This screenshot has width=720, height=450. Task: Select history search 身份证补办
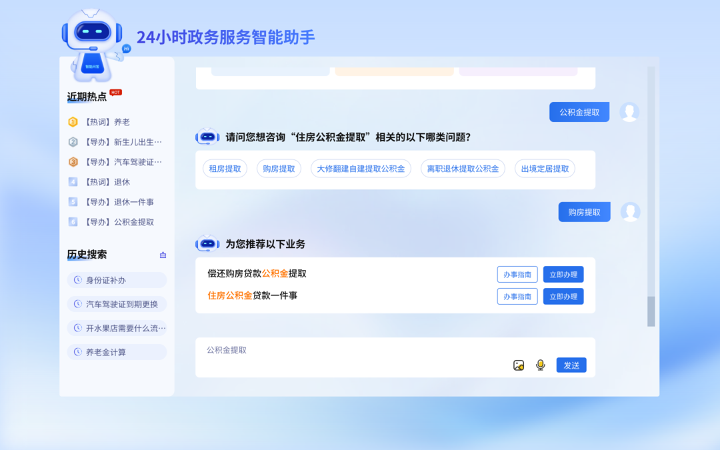pos(117,280)
